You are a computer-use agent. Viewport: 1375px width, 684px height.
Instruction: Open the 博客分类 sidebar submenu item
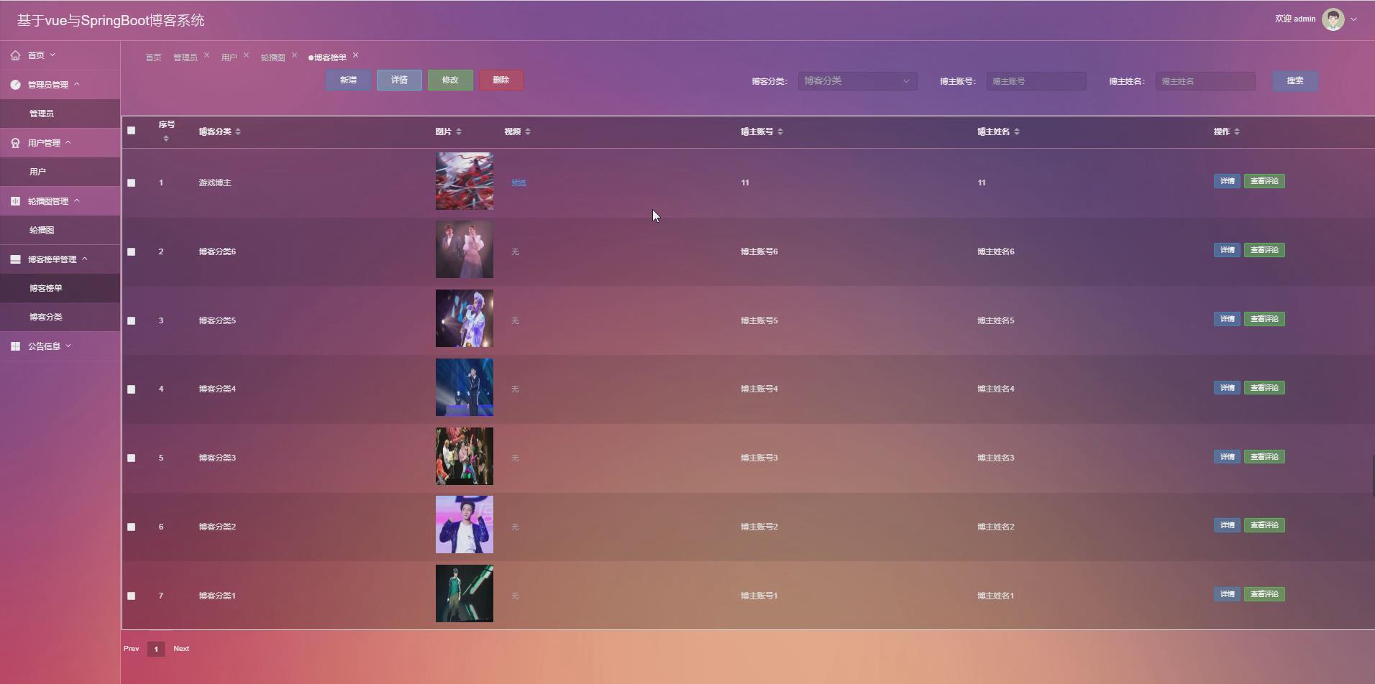click(x=60, y=317)
